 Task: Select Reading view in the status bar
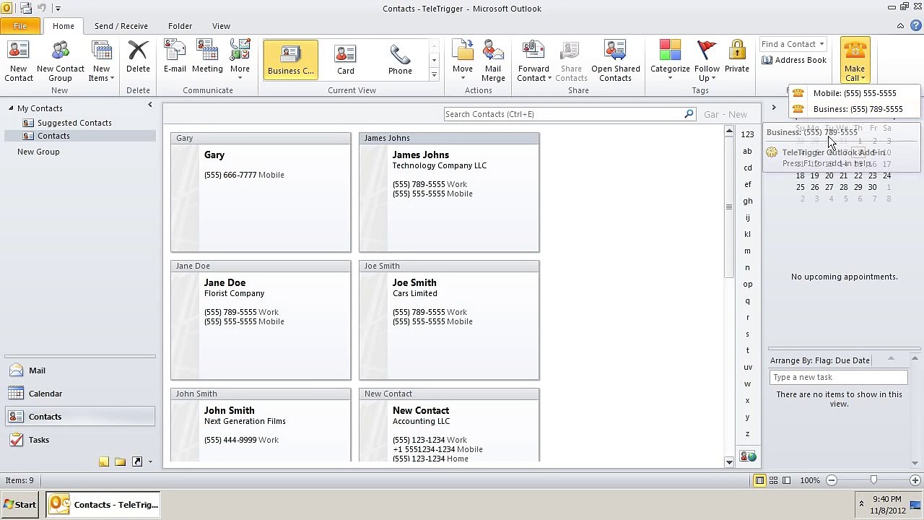click(786, 480)
